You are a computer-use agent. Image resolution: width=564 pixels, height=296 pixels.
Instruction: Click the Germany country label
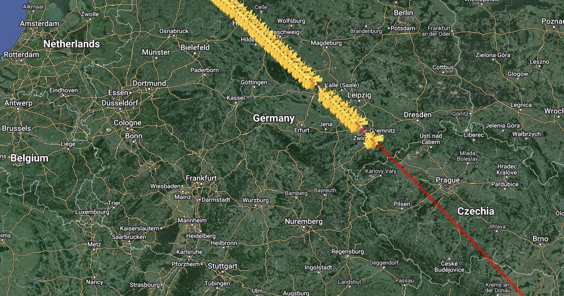pyautogui.click(x=274, y=118)
